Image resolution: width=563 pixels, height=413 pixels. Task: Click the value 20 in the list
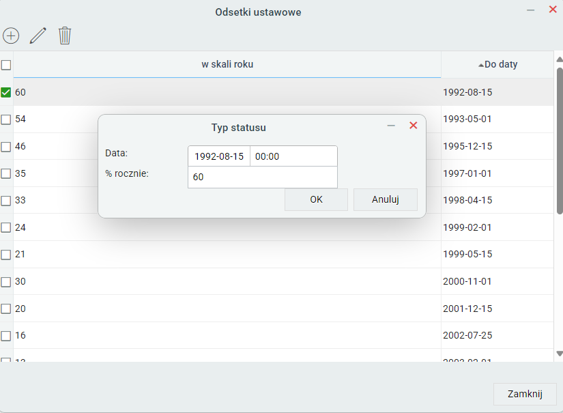tap(20, 309)
